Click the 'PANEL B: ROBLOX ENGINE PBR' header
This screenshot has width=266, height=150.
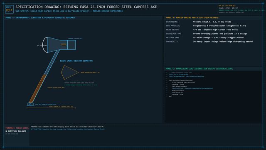pyautogui.click(x=192, y=17)
